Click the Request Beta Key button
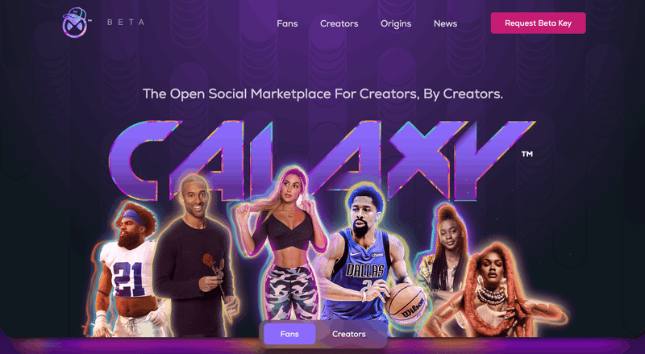 [x=538, y=23]
